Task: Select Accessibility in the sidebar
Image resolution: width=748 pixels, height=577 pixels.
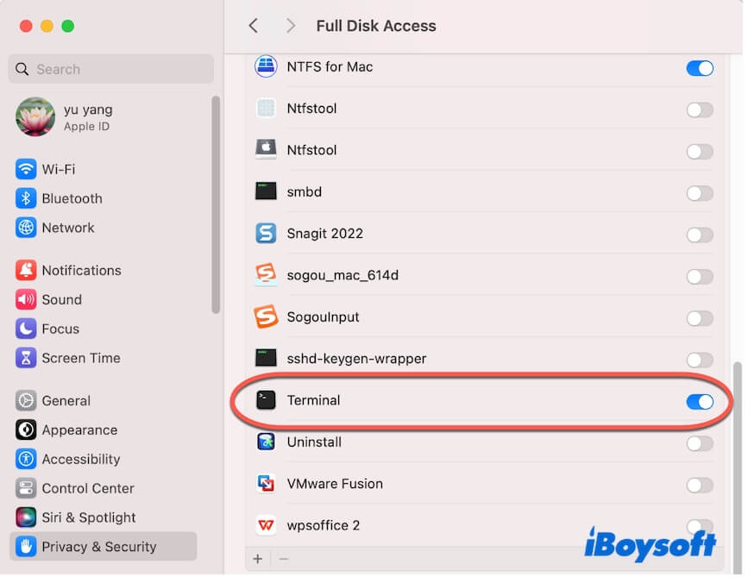Action: coord(80,459)
